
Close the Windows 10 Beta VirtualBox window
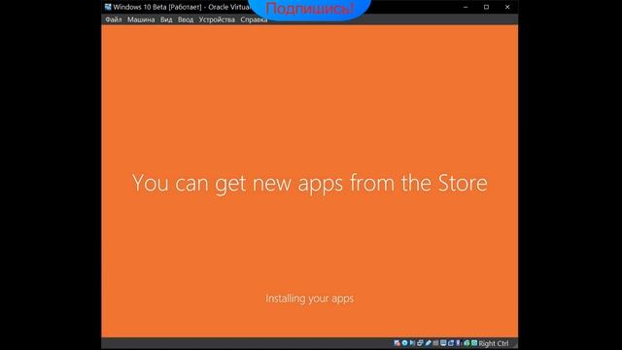(507, 7)
